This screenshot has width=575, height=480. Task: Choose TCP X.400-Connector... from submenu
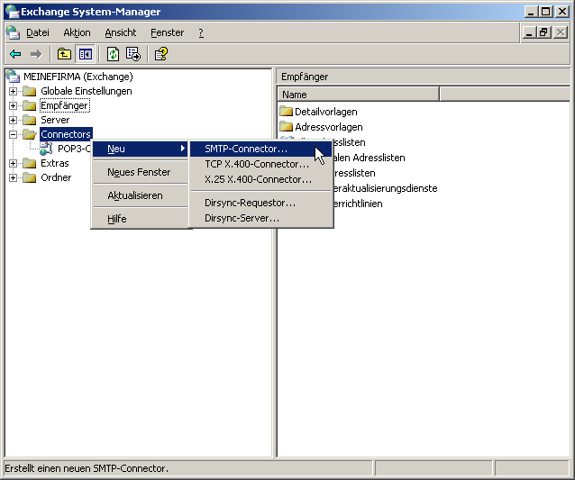(260, 164)
